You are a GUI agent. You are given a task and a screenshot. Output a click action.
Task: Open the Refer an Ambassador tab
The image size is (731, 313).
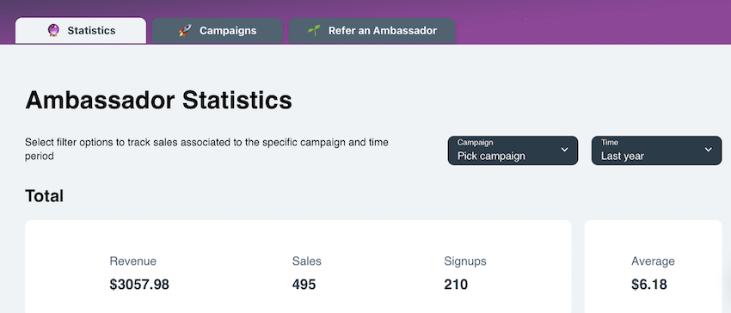coord(372,31)
